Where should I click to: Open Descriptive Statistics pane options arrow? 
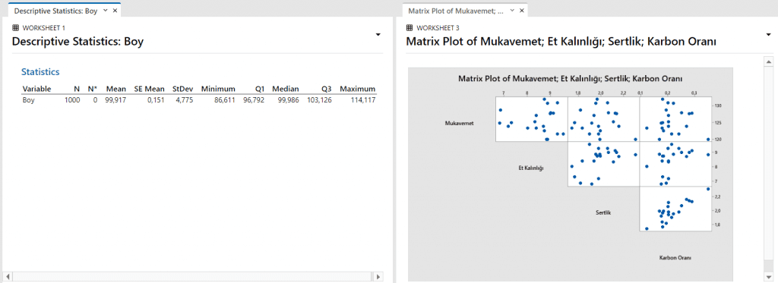[x=378, y=35]
